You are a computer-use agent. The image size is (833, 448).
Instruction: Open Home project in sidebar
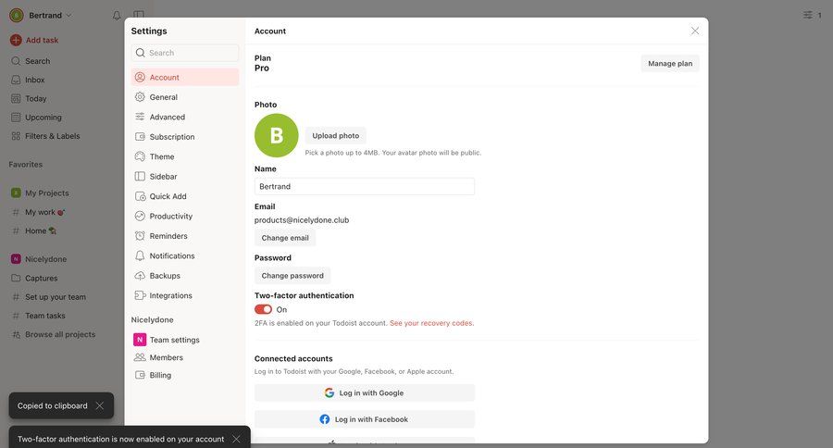(41, 230)
